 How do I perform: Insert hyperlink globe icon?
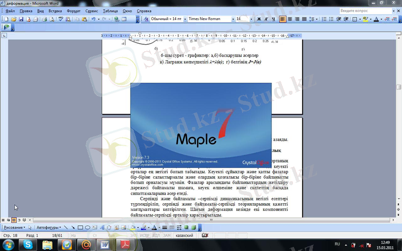pyautogui.click(x=117, y=19)
